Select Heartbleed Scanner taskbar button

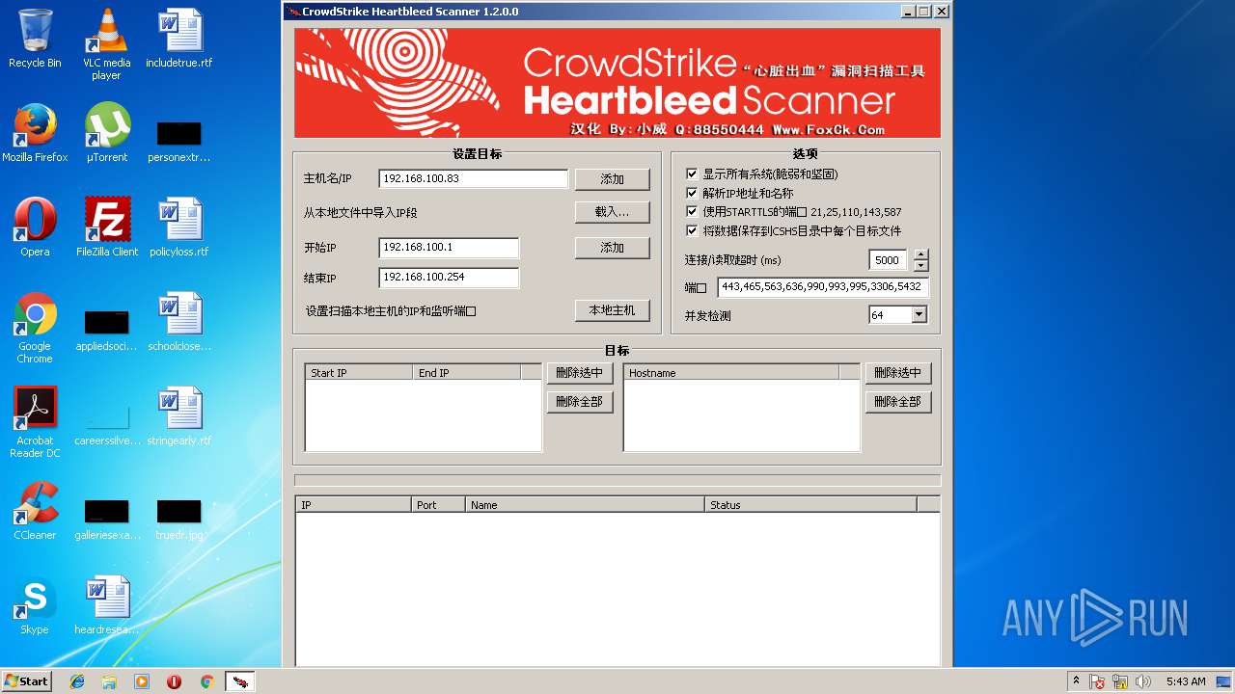(x=240, y=681)
